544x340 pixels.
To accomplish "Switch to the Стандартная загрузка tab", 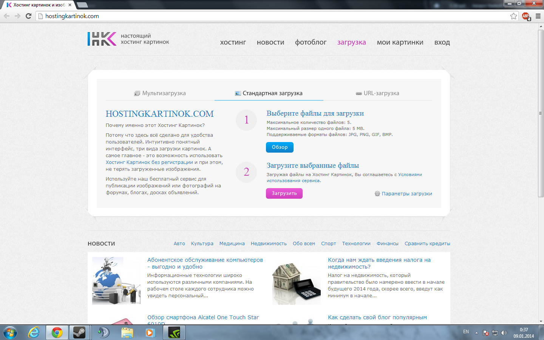I will click(269, 93).
